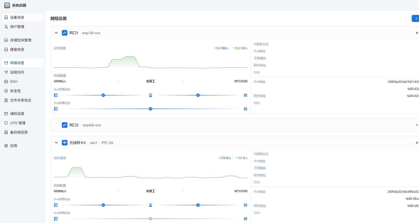This screenshot has height=223, width=419.
Task: Collapse the 网口1 network panel
Action: tap(56, 33)
